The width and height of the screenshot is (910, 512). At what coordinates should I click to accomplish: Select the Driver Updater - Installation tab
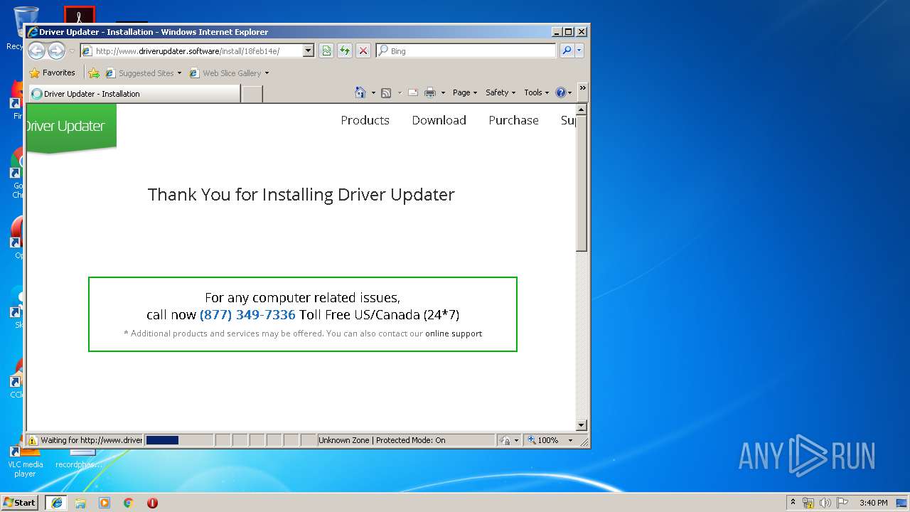(x=134, y=93)
